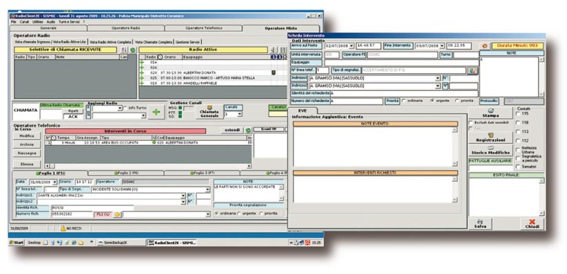The image size is (567, 274).
Task: Open Storico Modifiche history
Action: click(491, 151)
